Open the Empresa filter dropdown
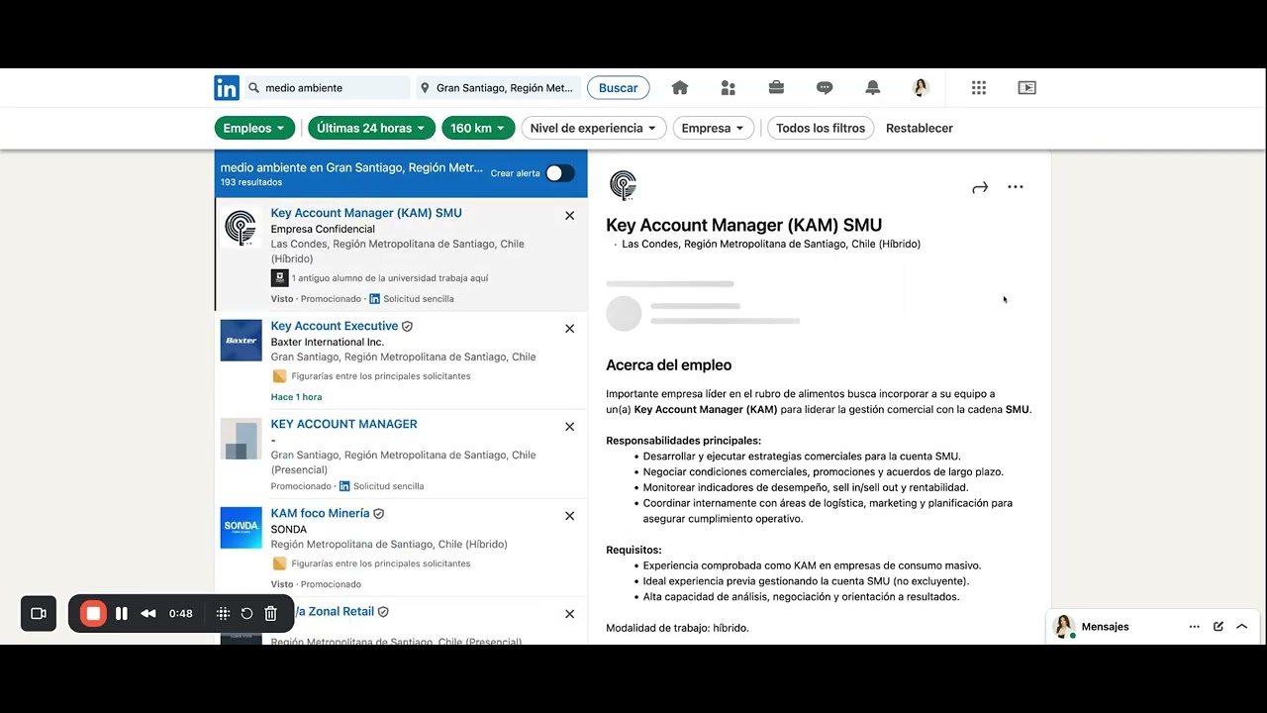 (x=714, y=128)
